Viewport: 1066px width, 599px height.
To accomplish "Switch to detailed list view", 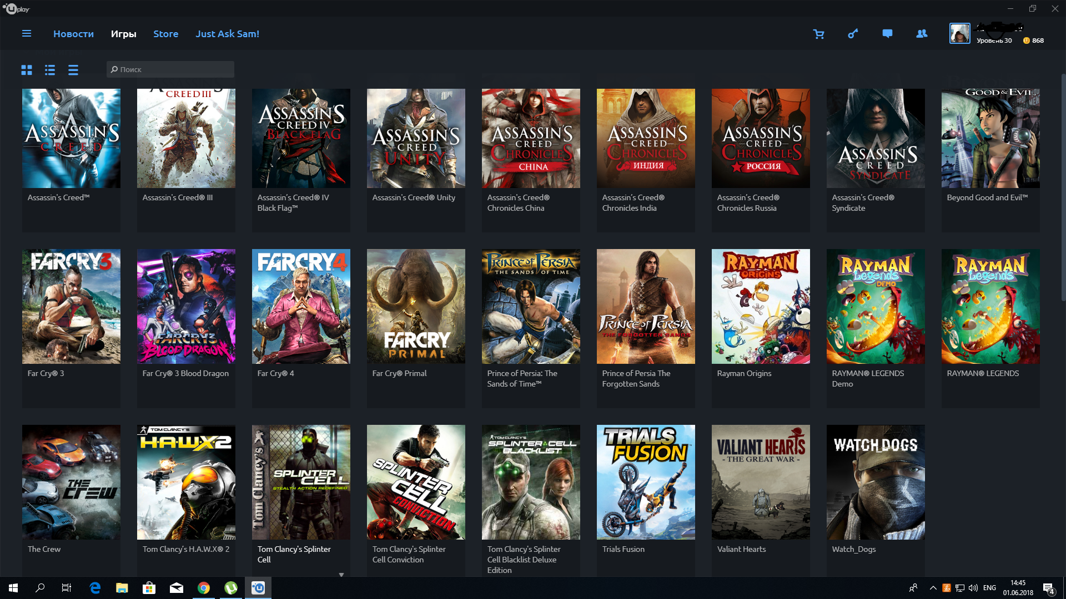I will coord(50,70).
